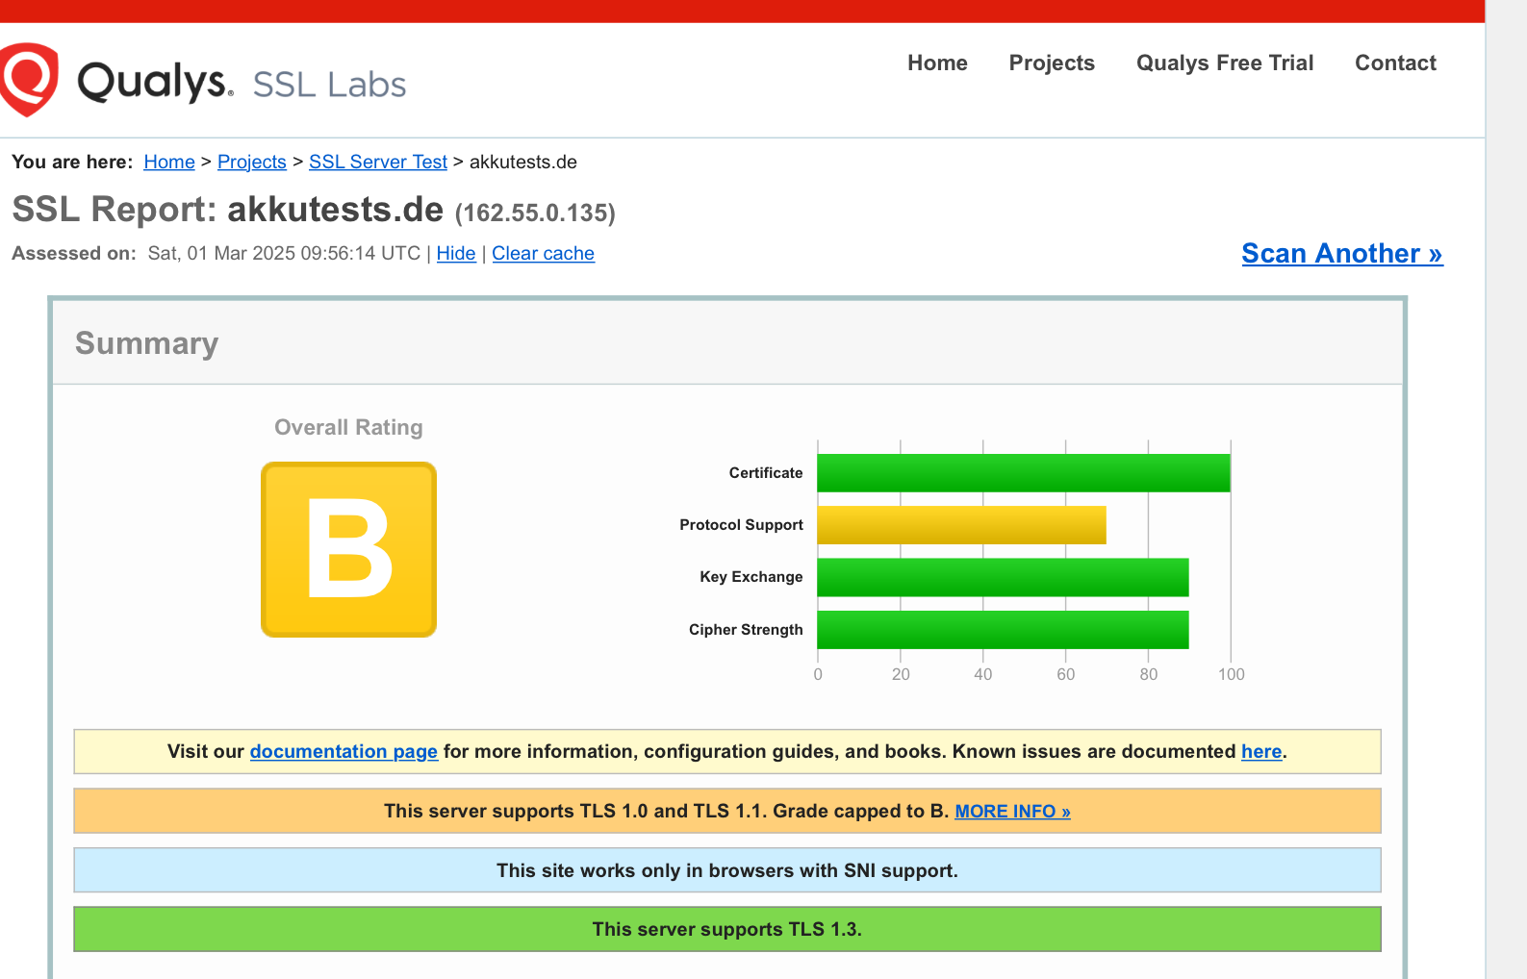
Task: Click the assessment timestamp 'Sat, 01 Mar 2025 09:56:14 UTC'
Action: 284,253
